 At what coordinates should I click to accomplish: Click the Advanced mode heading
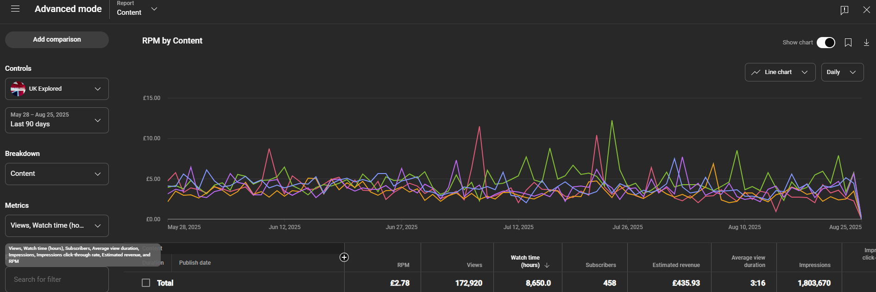click(x=68, y=9)
